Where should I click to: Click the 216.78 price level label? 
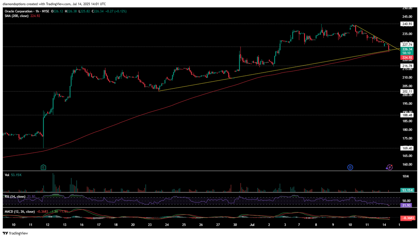coord(407,66)
